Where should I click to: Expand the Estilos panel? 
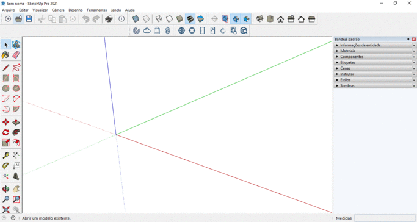click(375, 80)
